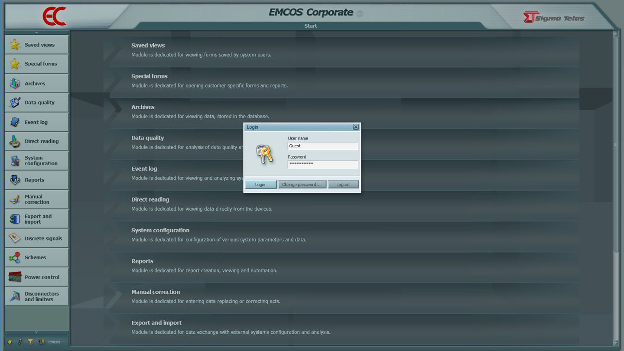Viewport: 624px width, 351px height.
Task: Click the yellow book icon in bottom bar
Action: pyautogui.click(x=10, y=342)
